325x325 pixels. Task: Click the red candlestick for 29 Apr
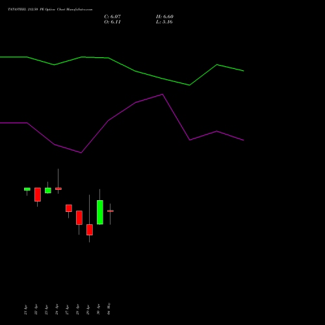90,229
